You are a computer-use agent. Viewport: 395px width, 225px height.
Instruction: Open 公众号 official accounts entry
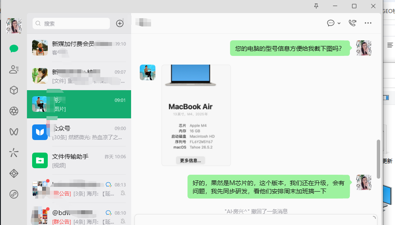79,132
